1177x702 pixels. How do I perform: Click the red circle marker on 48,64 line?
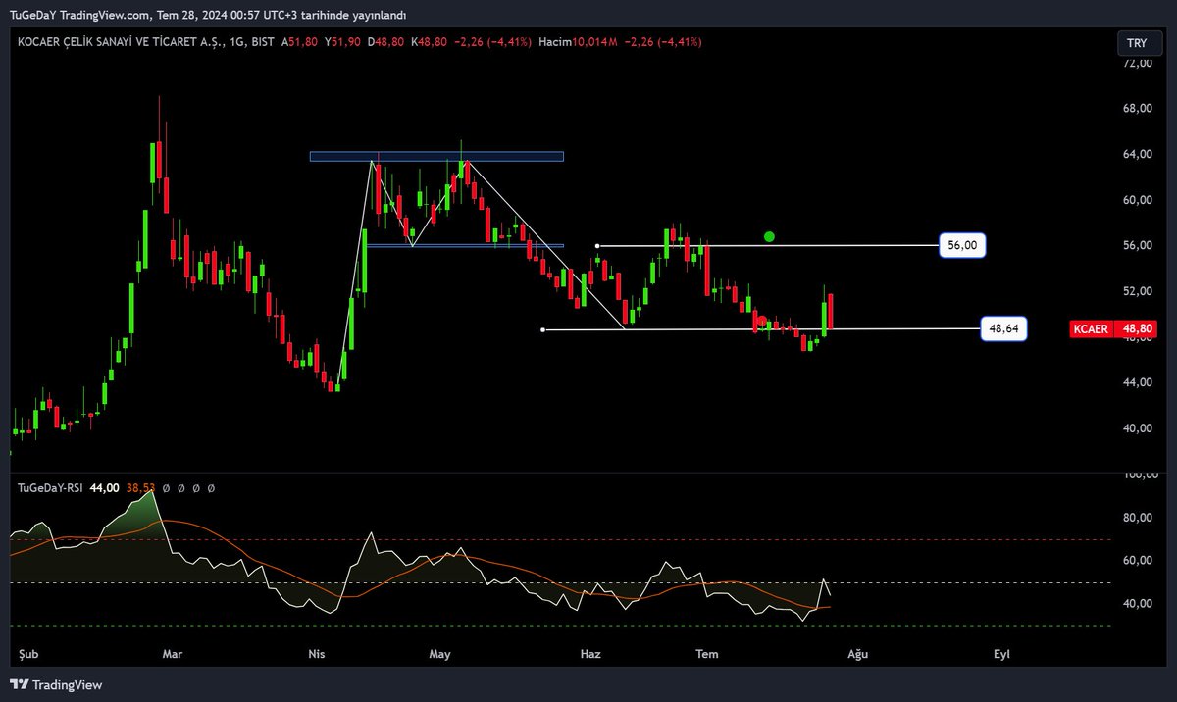coord(761,322)
